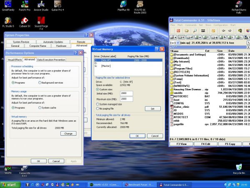Viewport: 250px width, 188px height.
Task: Click the right arrow icon in Total Commander toolbar
Action: [230, 30]
